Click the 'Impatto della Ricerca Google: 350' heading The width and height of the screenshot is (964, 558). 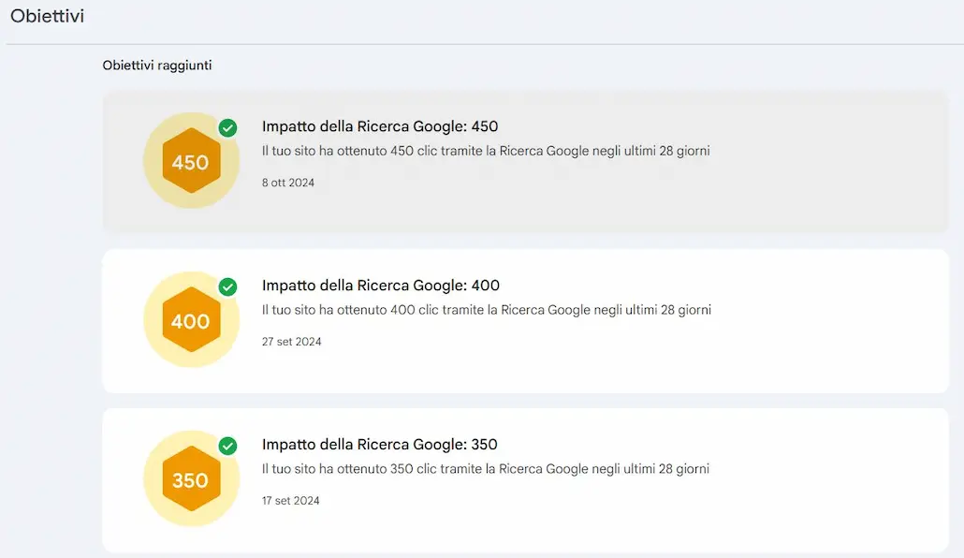point(379,445)
